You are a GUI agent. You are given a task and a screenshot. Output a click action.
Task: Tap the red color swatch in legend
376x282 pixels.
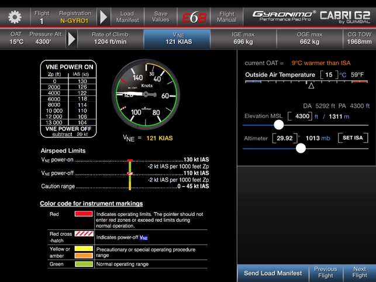click(84, 214)
